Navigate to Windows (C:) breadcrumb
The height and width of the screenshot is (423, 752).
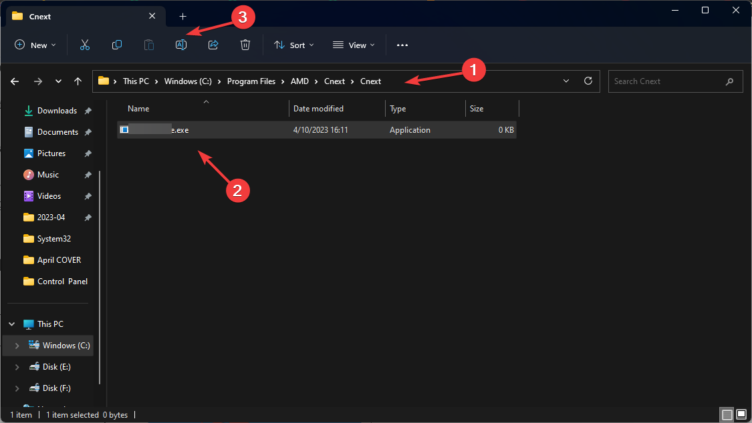tap(188, 81)
